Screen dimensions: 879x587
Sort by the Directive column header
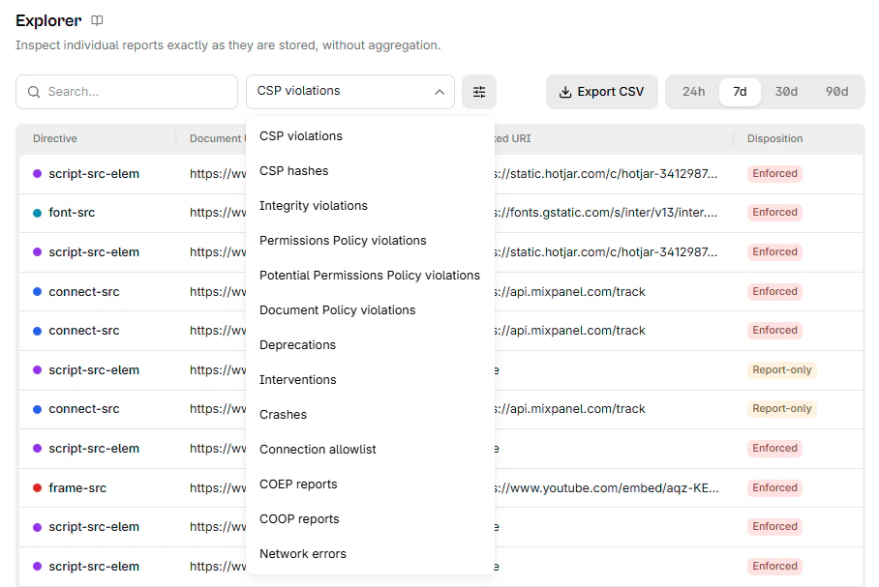pyautogui.click(x=55, y=138)
